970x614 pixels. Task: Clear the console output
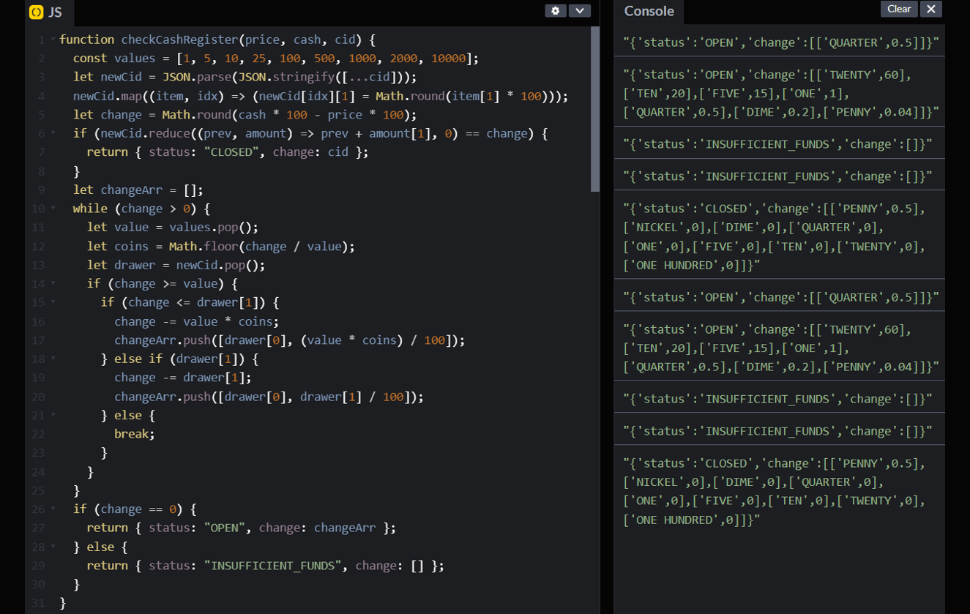click(x=899, y=9)
